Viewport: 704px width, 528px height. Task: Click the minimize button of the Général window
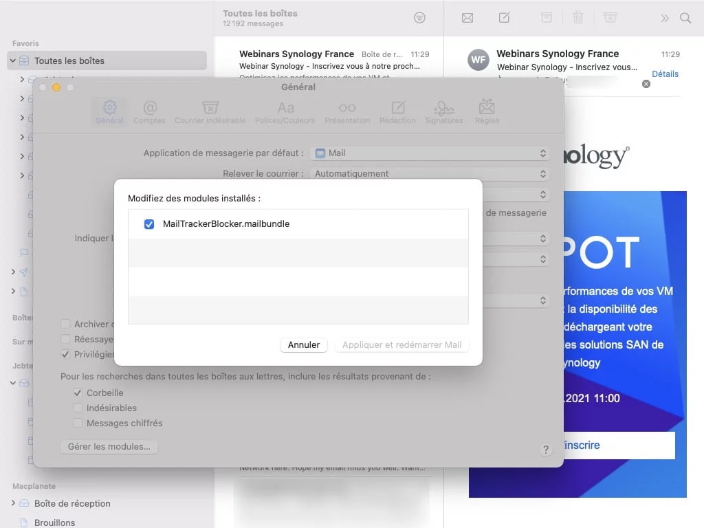(x=56, y=87)
